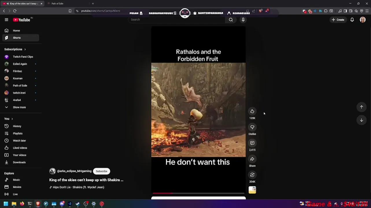This screenshot has height=208, width=371.
Task: Go to Home in the sidebar
Action: pyautogui.click(x=21, y=31)
